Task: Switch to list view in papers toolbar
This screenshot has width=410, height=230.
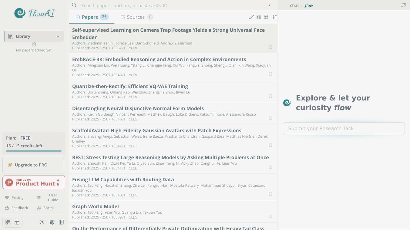Action: (259, 17)
